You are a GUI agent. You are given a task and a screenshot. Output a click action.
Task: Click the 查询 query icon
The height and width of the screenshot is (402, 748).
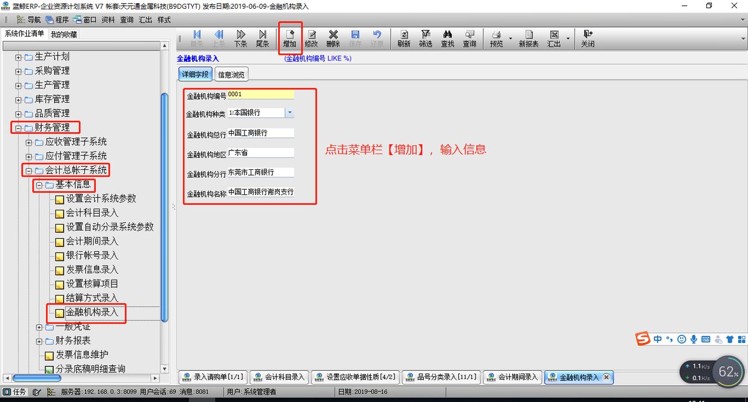[469, 39]
